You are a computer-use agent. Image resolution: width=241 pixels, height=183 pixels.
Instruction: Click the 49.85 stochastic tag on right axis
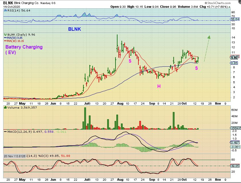(235, 166)
